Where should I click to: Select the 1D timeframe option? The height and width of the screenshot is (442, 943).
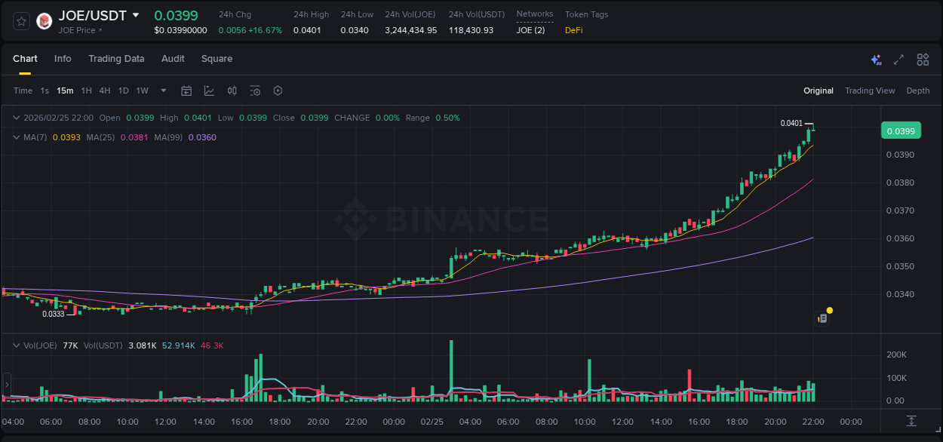[123, 91]
